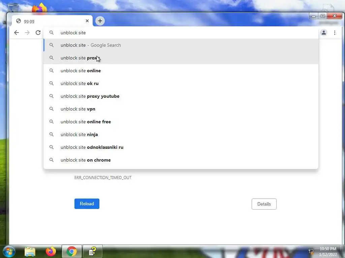
Task: Maximize the Chrome window
Action: click(x=323, y=16)
